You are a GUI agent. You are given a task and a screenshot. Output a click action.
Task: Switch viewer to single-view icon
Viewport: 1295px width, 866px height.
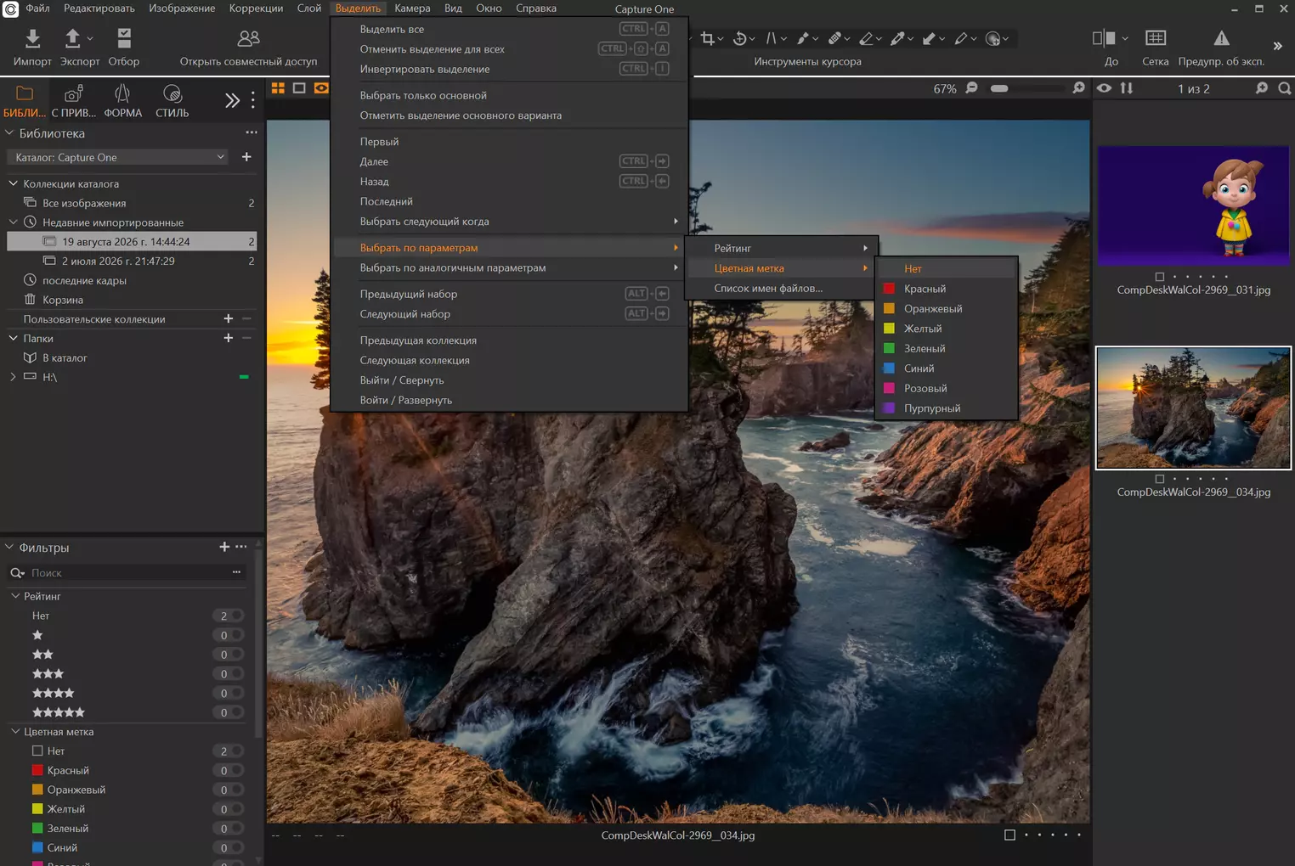[299, 88]
